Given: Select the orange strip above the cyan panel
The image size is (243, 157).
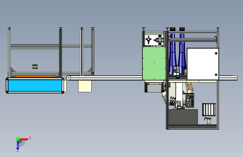Looking at the screenshot, I should click(x=35, y=76).
